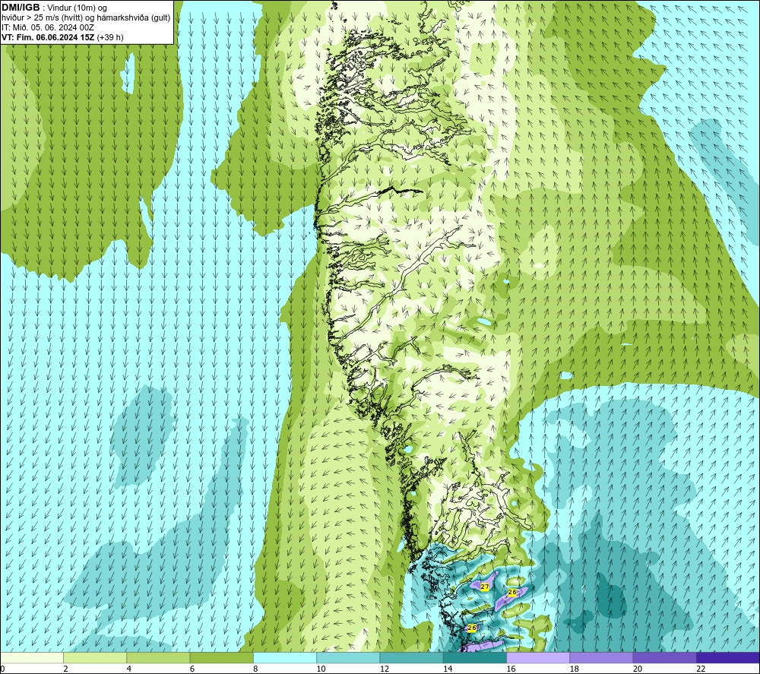Select the dark teal 14–16 m/s legend swatch
The image size is (760, 674).
[x=475, y=657]
